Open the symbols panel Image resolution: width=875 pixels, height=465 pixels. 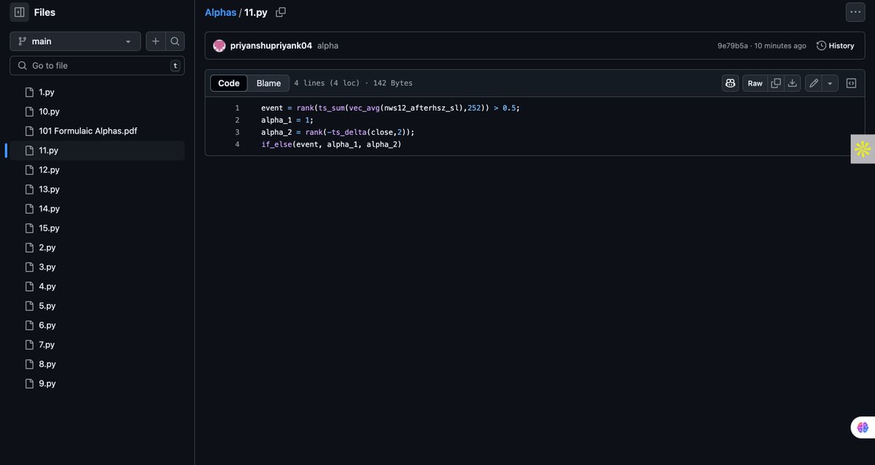pos(851,83)
